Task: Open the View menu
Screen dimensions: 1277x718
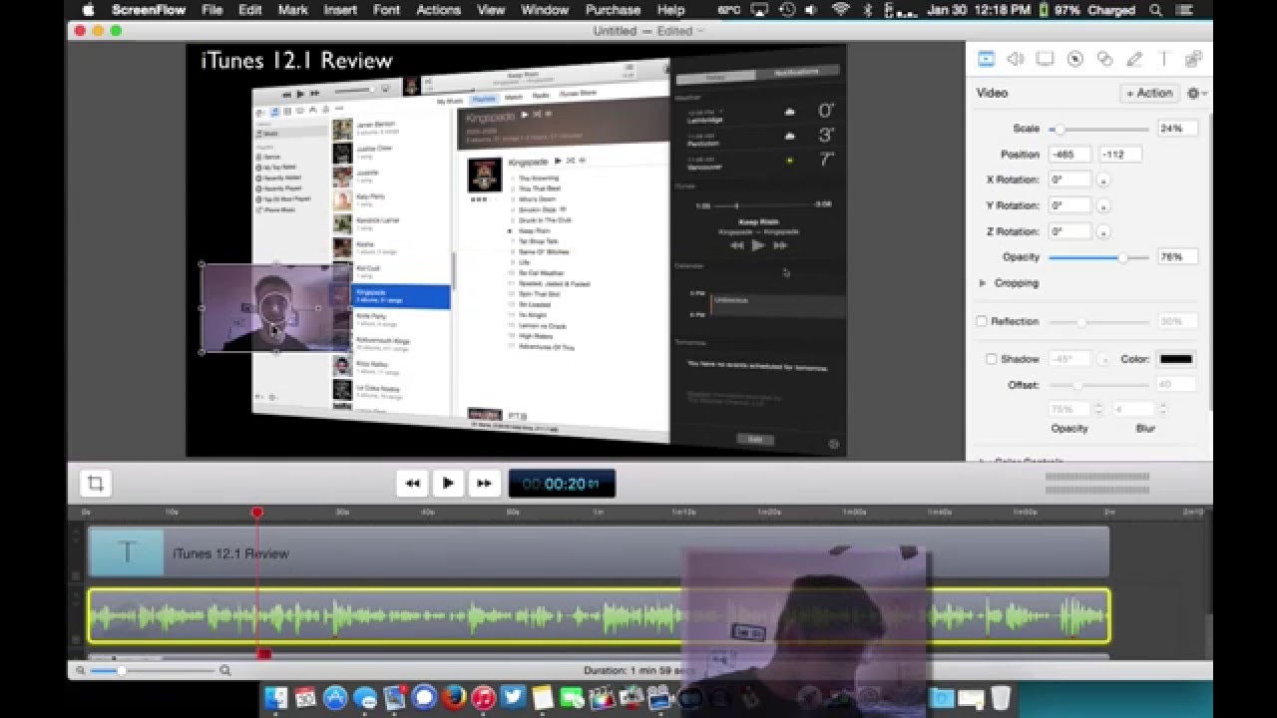Action: click(491, 10)
